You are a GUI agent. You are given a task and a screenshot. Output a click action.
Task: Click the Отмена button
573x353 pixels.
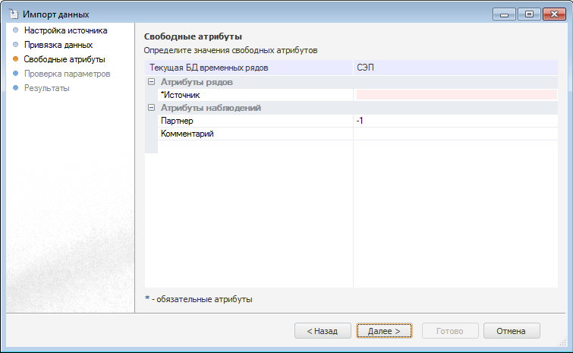tap(511, 331)
